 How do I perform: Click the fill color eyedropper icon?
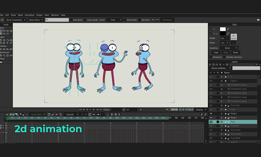228,29
